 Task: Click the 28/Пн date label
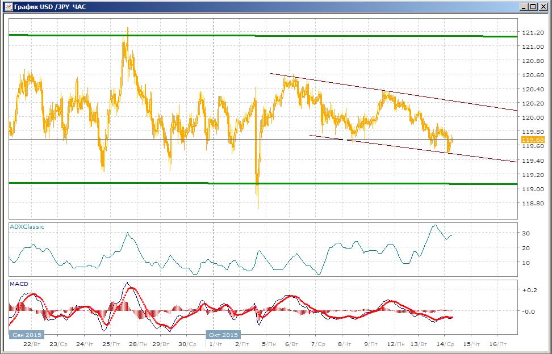point(139,344)
